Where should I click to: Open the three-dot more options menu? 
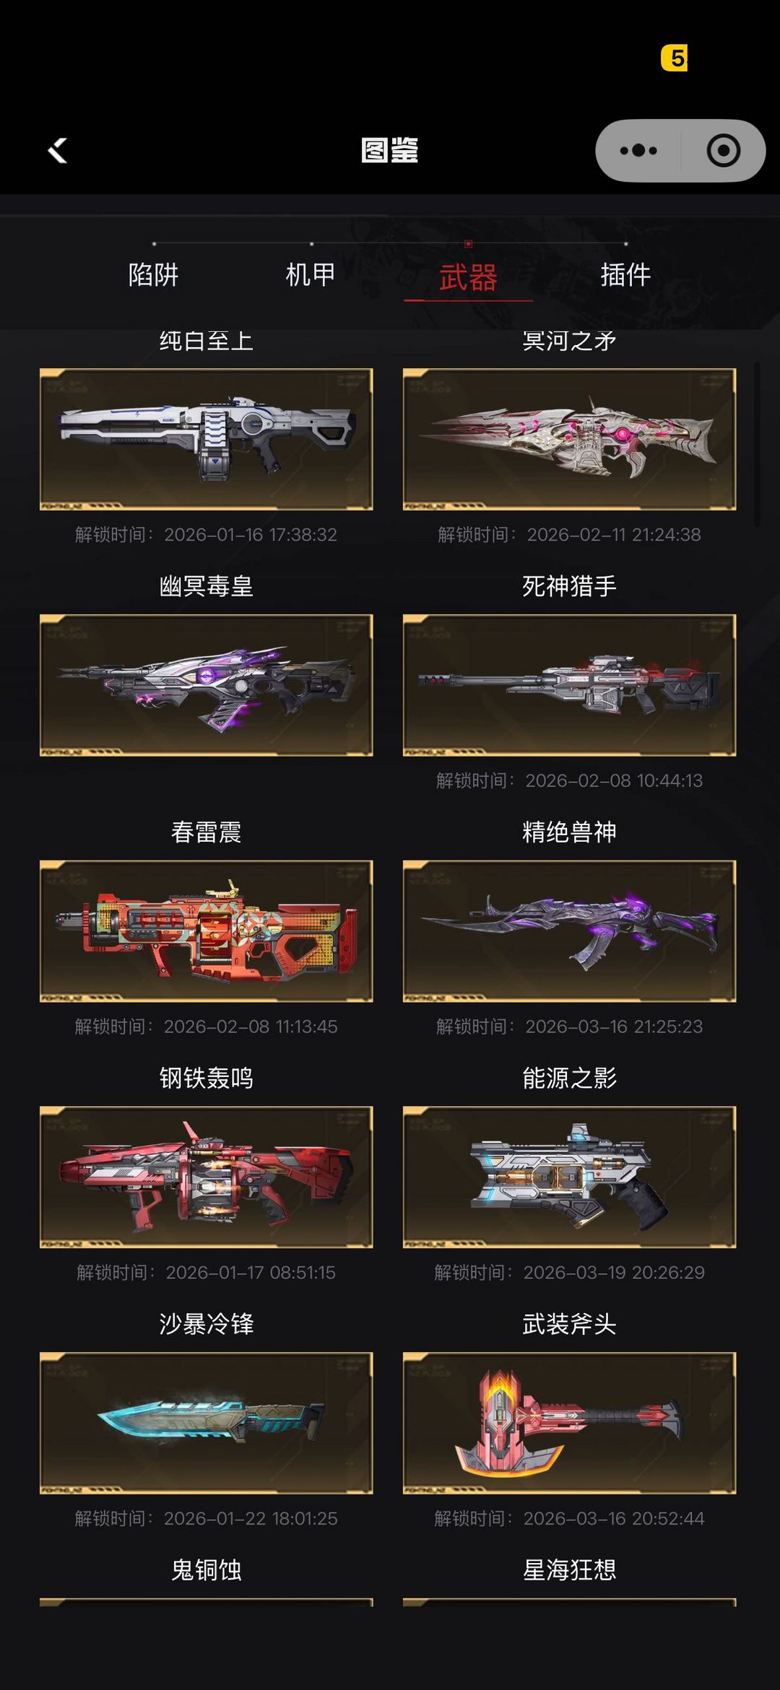point(638,151)
